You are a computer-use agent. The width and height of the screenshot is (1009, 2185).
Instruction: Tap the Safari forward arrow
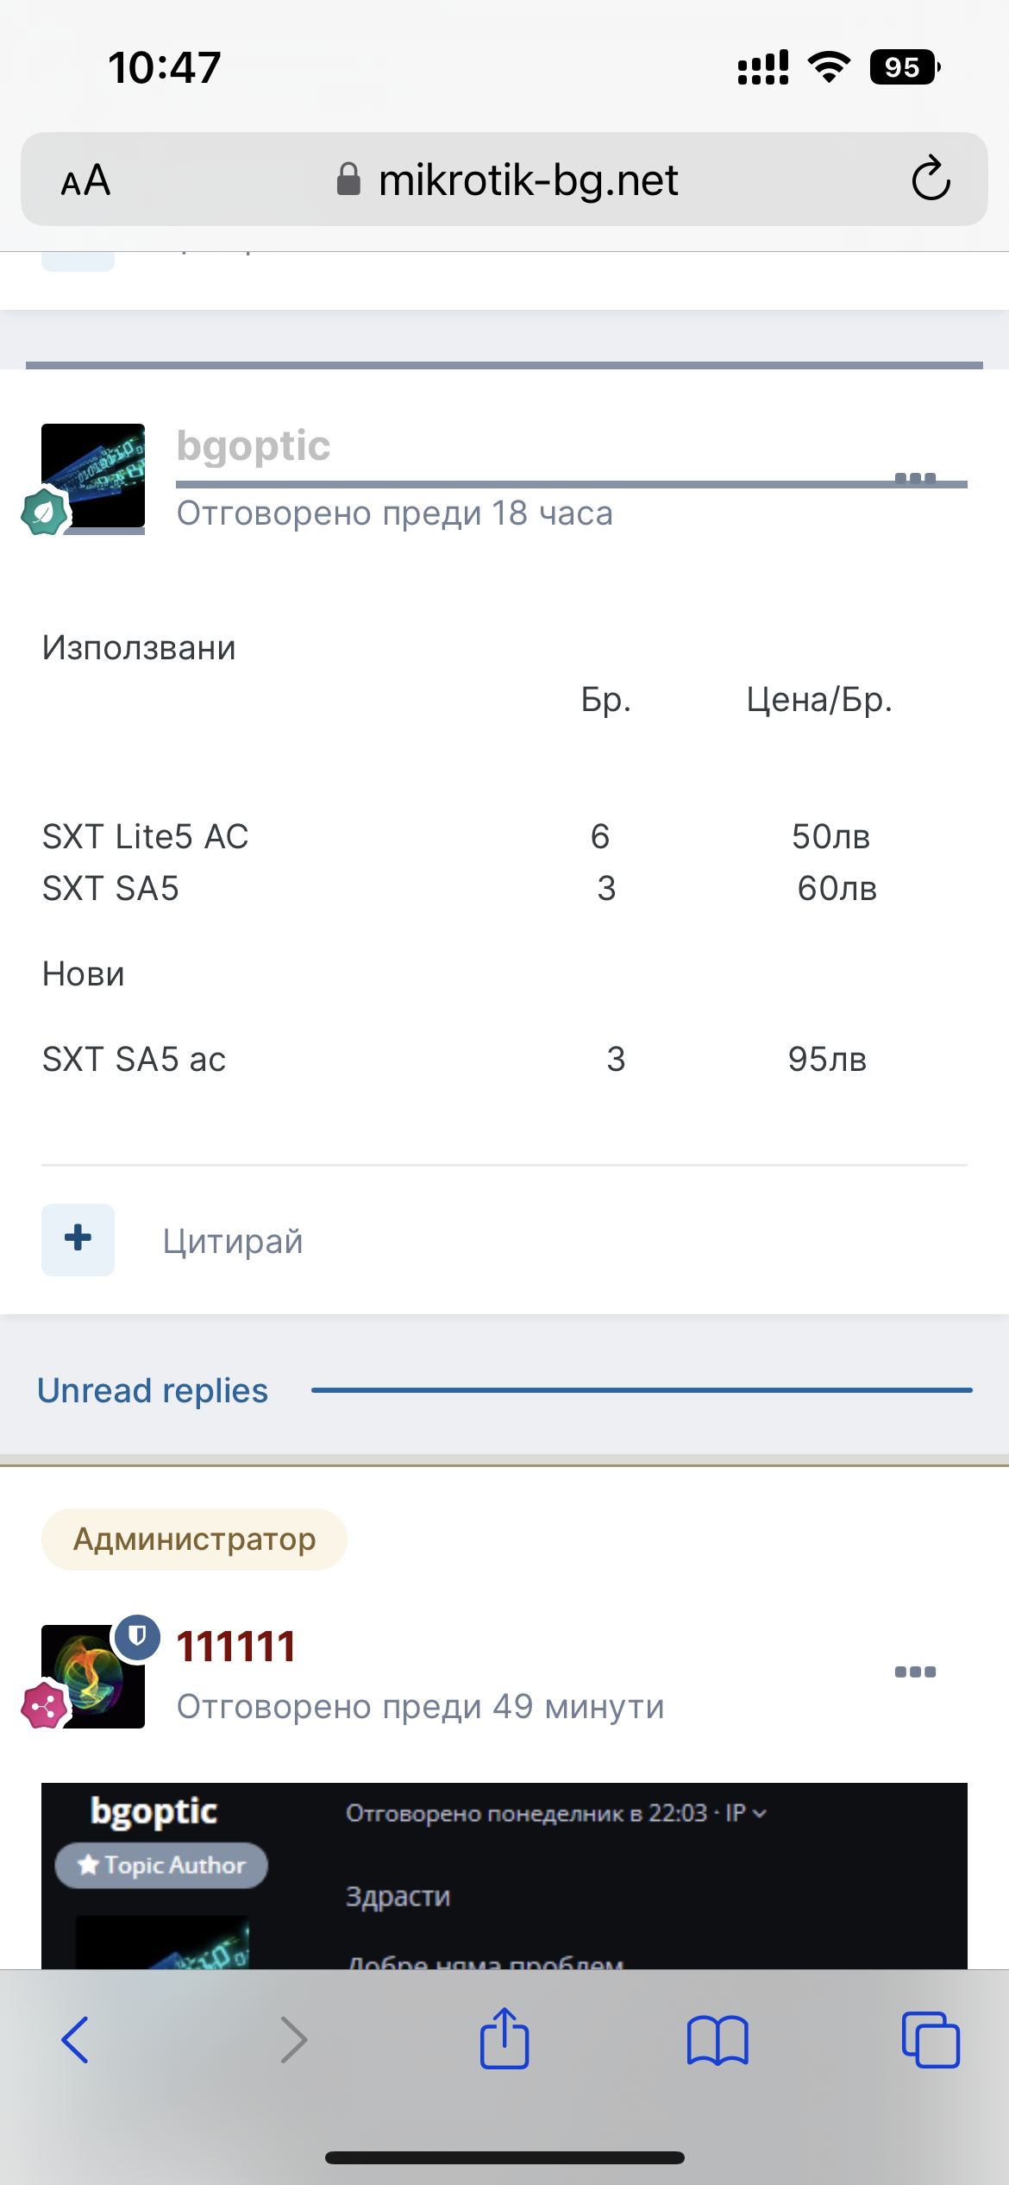[x=294, y=2040]
